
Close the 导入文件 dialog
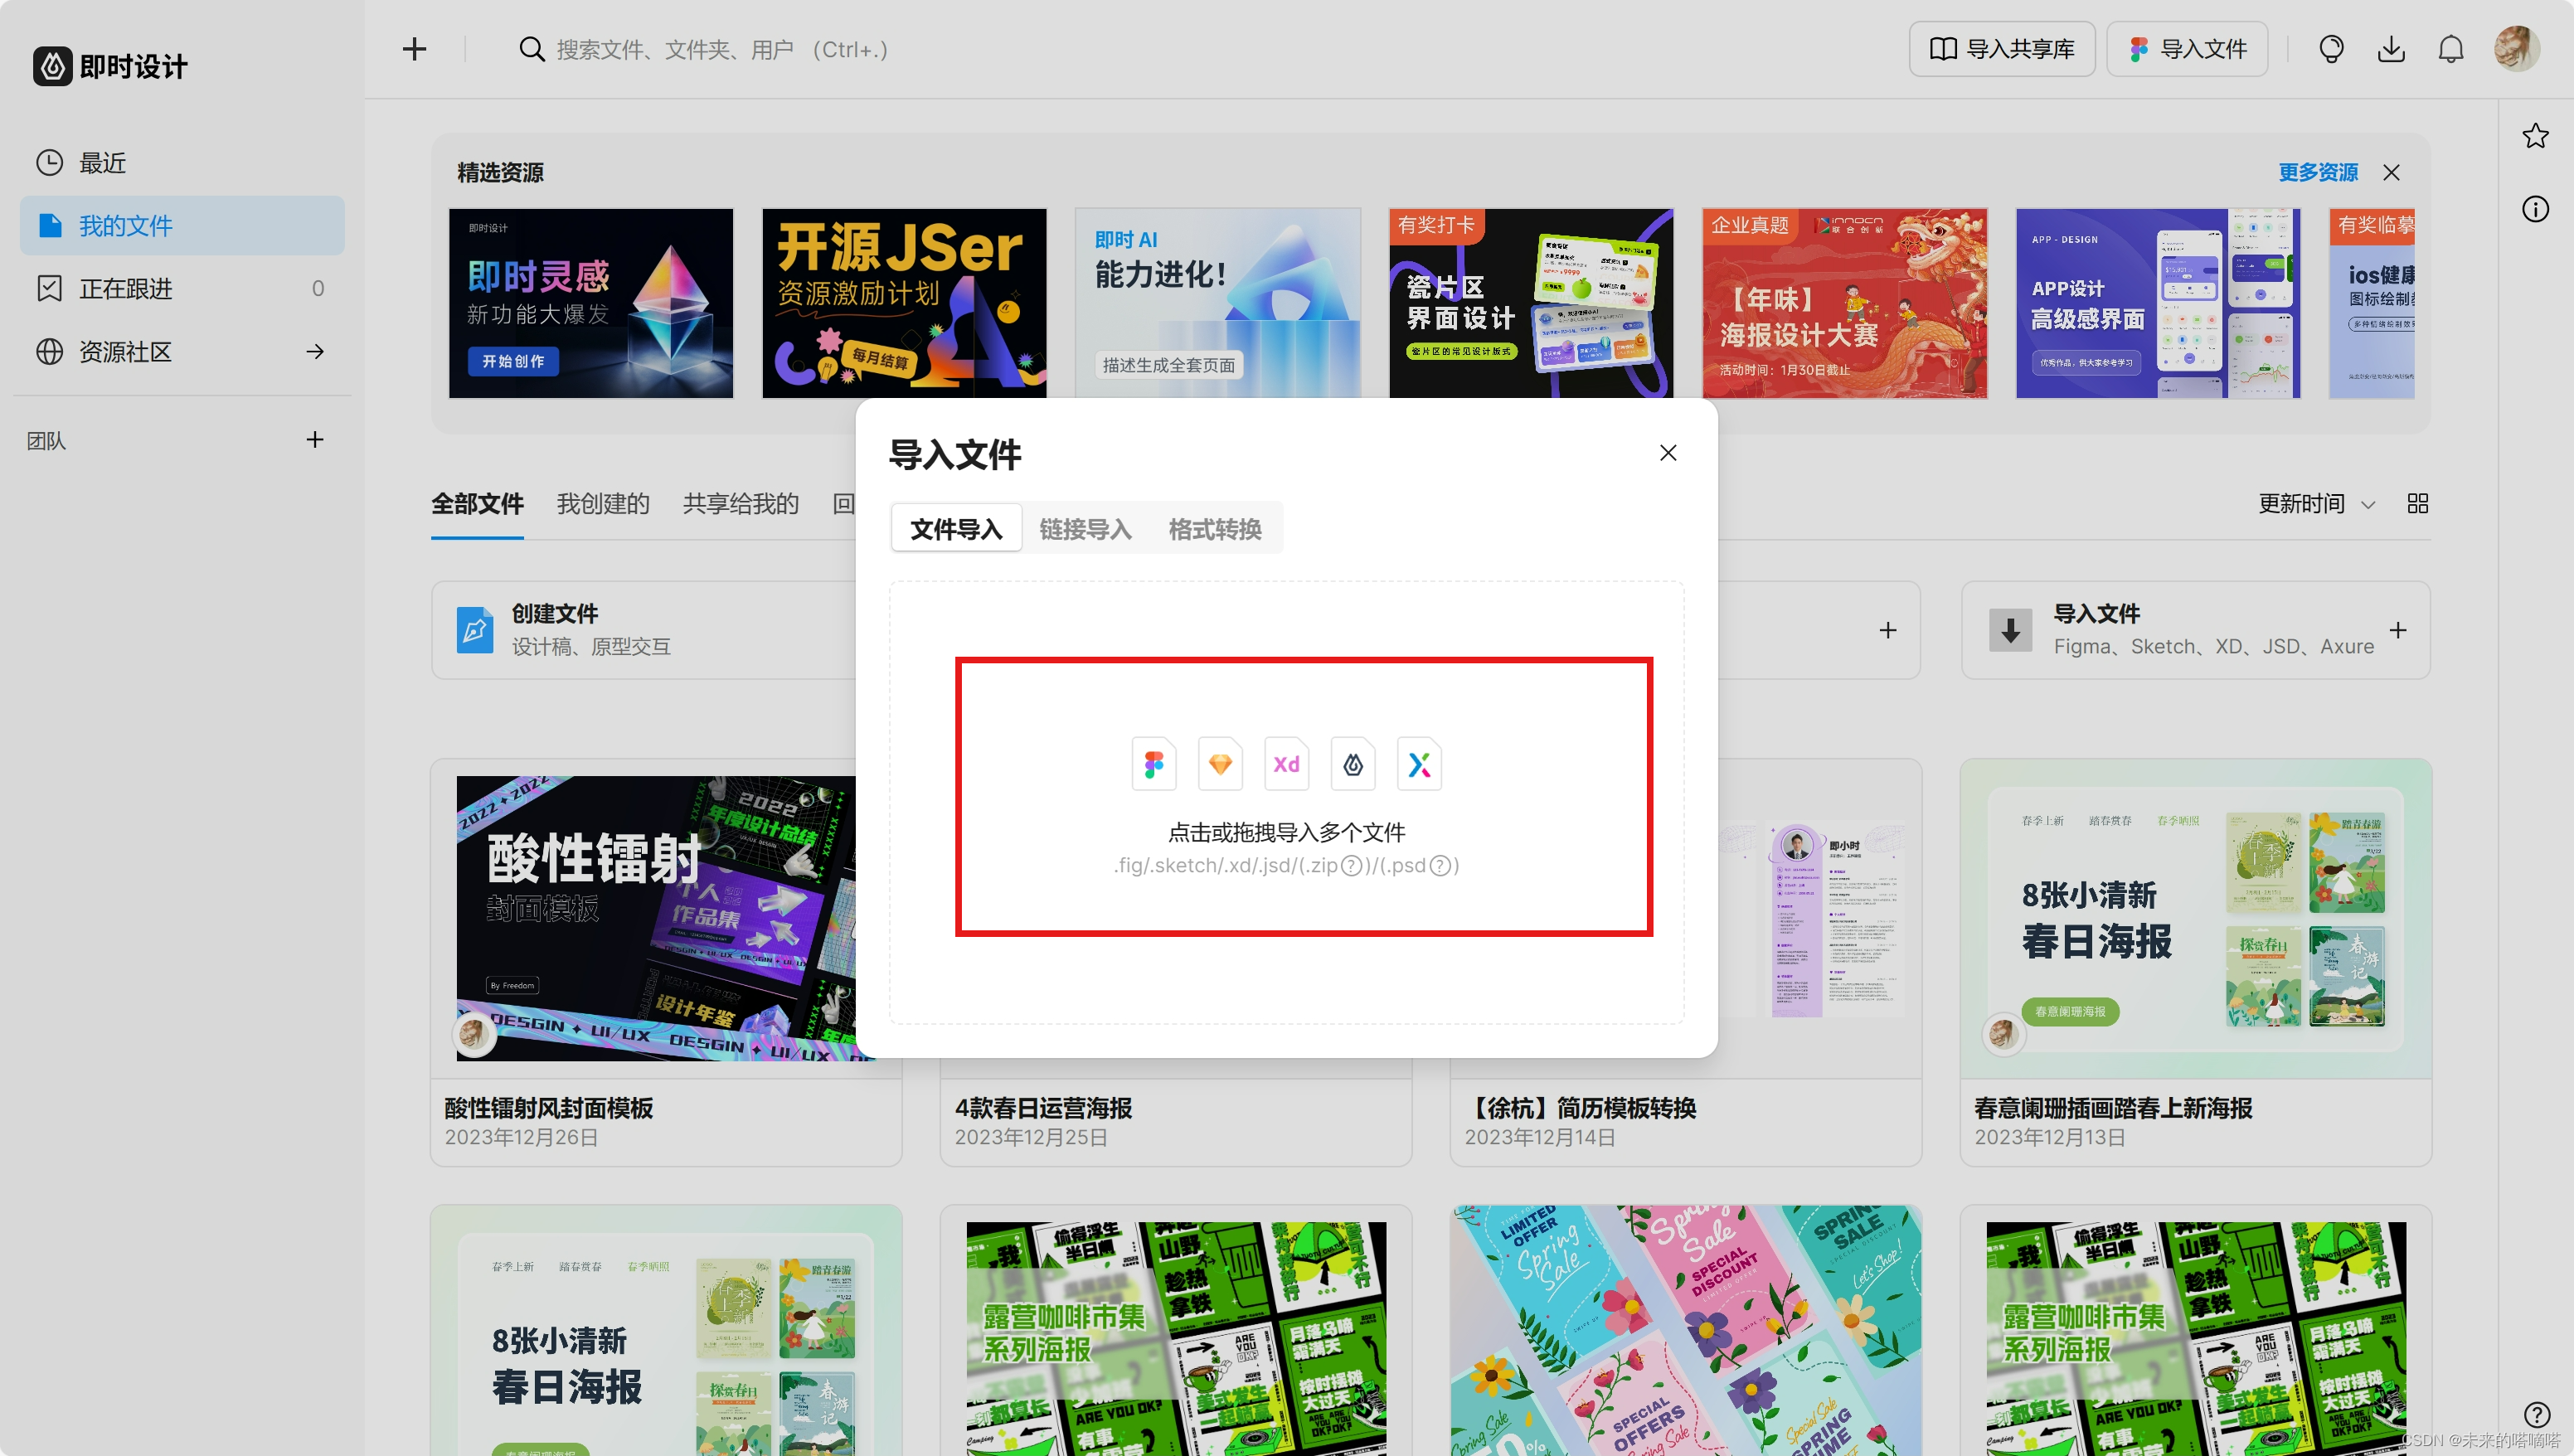tap(1668, 453)
